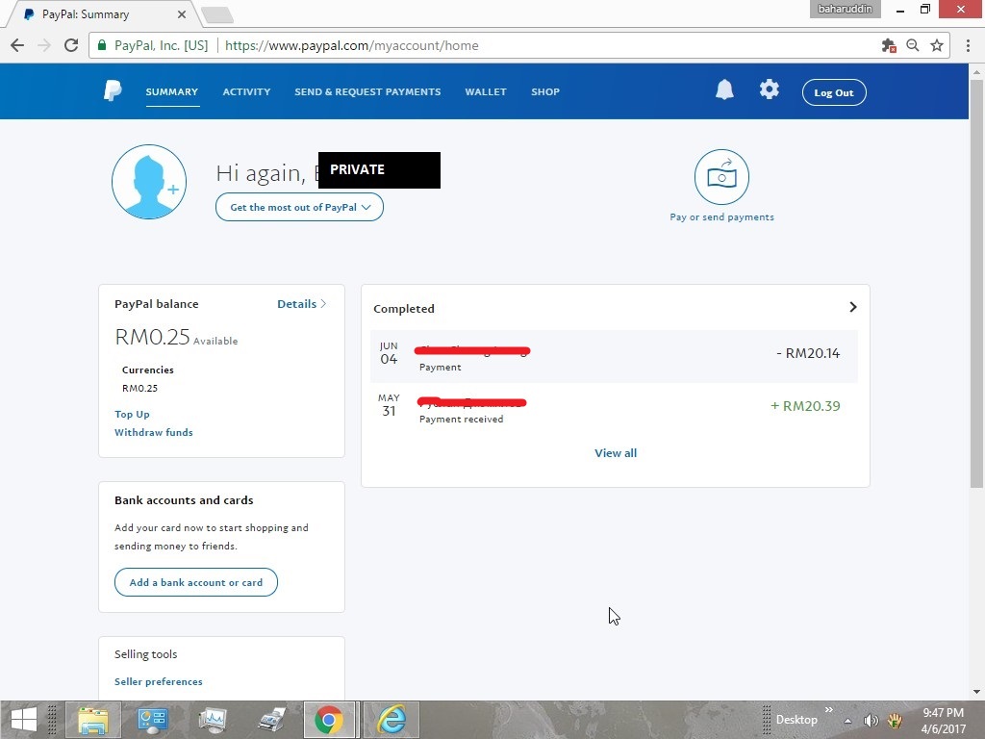The image size is (985, 739).
Task: Open the fax and scan taskbar icon
Action: 271,720
